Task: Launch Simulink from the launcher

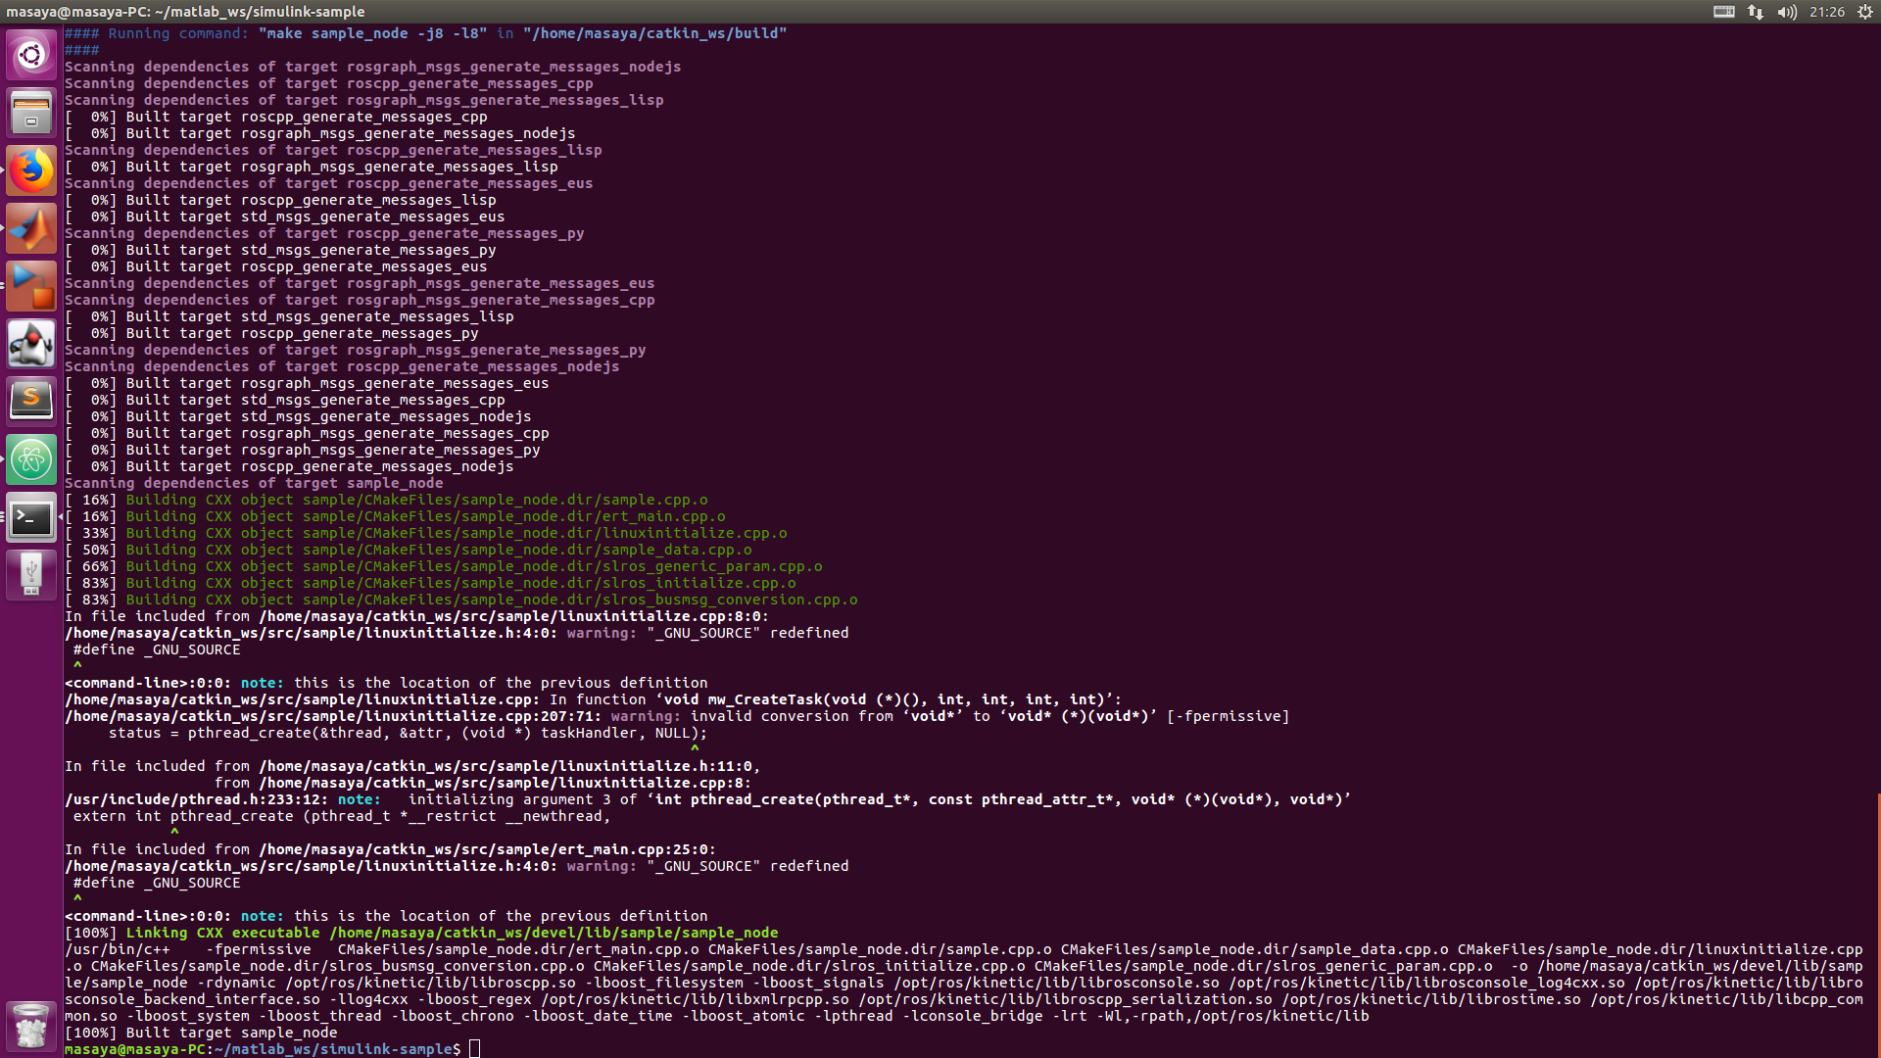Action: (31, 287)
